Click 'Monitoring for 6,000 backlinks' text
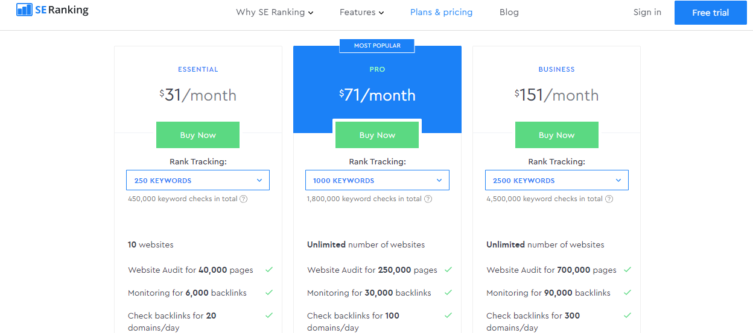The height and width of the screenshot is (333, 753). pos(188,293)
